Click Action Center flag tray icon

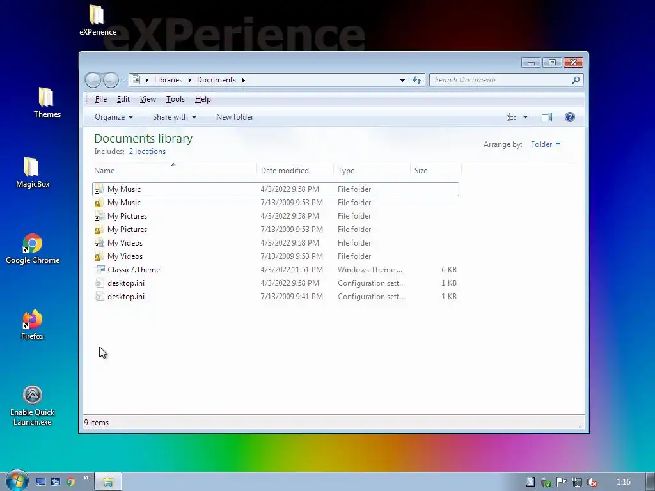coord(561,482)
